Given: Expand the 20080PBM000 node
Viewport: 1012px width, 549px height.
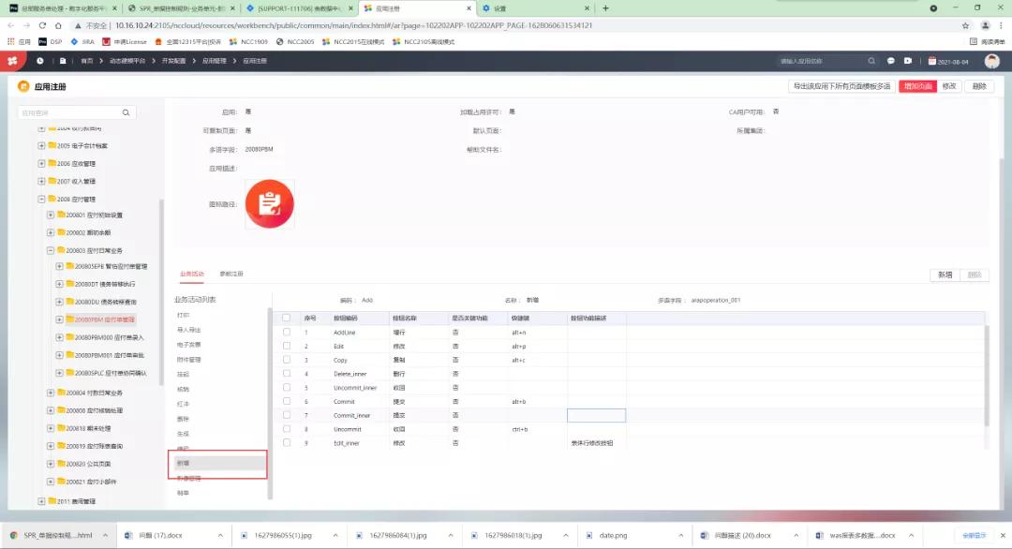Looking at the screenshot, I should pyautogui.click(x=59, y=337).
